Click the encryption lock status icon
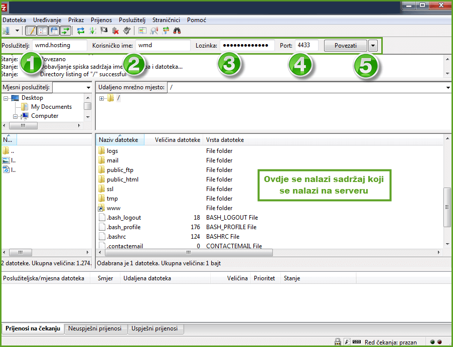 [x=337, y=342]
